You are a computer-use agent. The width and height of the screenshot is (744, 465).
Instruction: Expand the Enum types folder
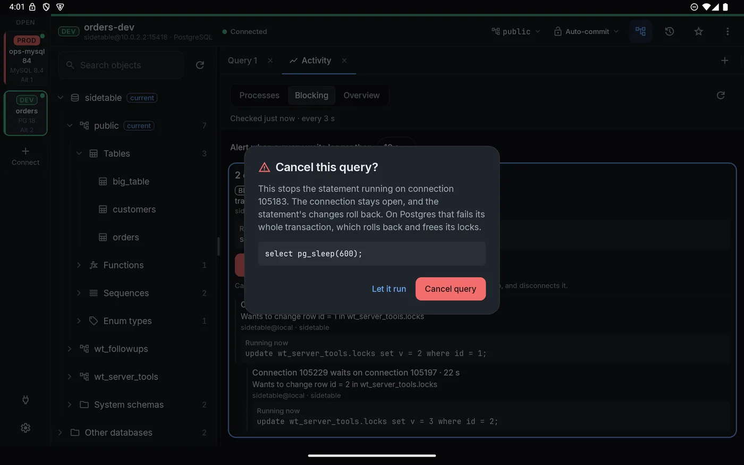click(79, 321)
